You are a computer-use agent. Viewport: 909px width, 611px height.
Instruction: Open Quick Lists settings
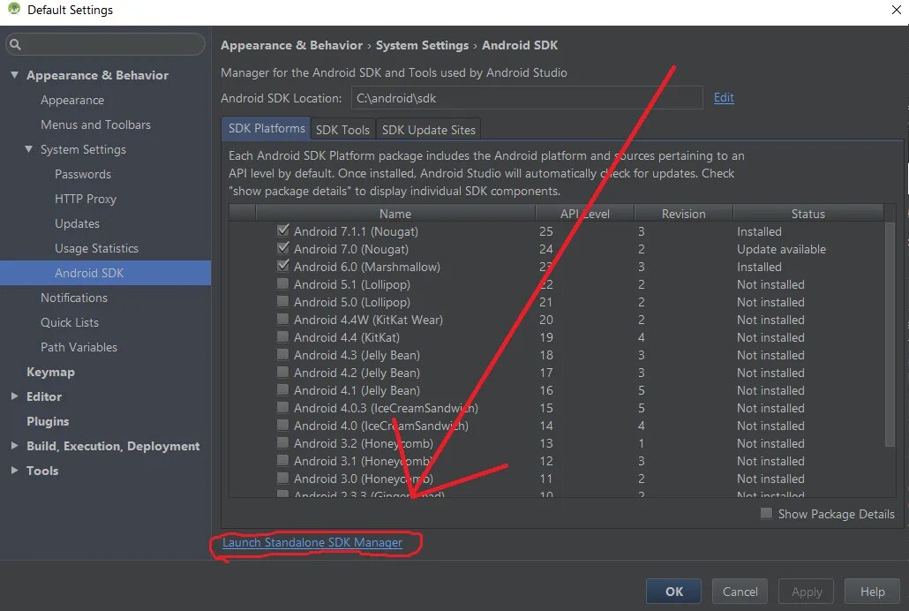[70, 322]
